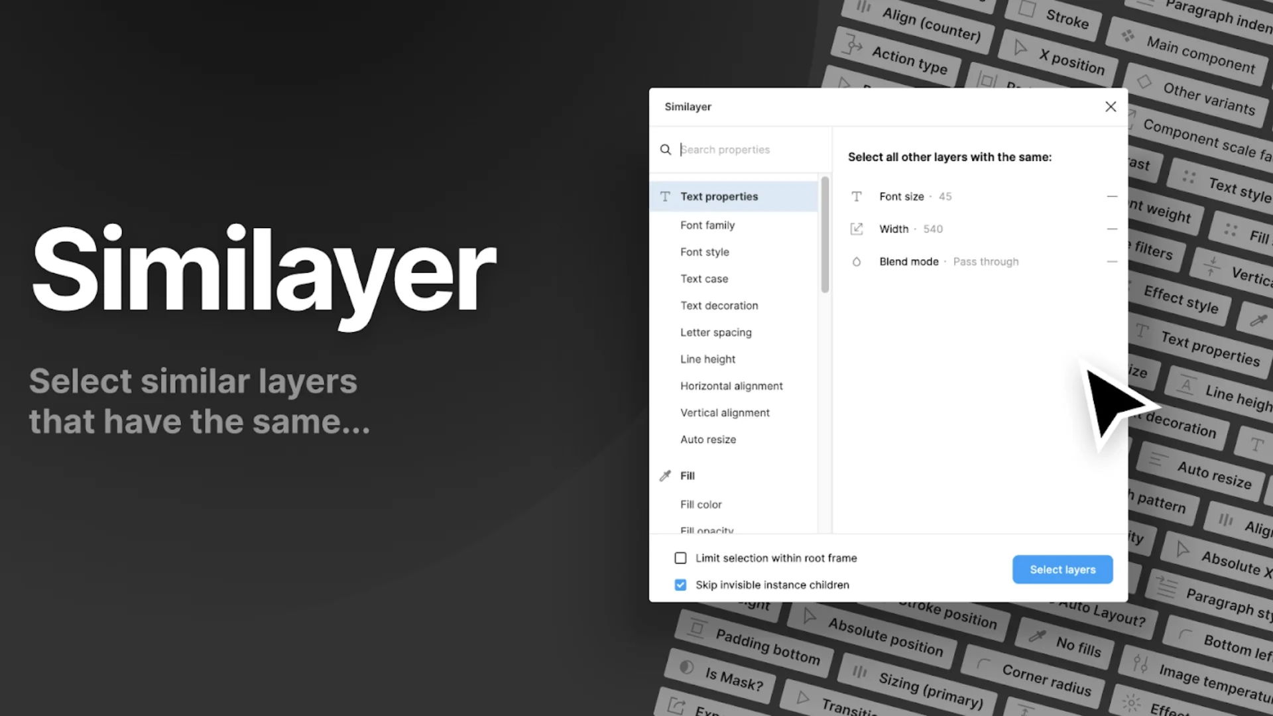This screenshot has height=716, width=1273.
Task: Select the Text properties category
Action: tap(733, 196)
